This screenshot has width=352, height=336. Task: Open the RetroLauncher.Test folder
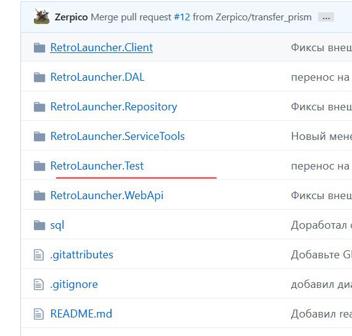coord(97,166)
